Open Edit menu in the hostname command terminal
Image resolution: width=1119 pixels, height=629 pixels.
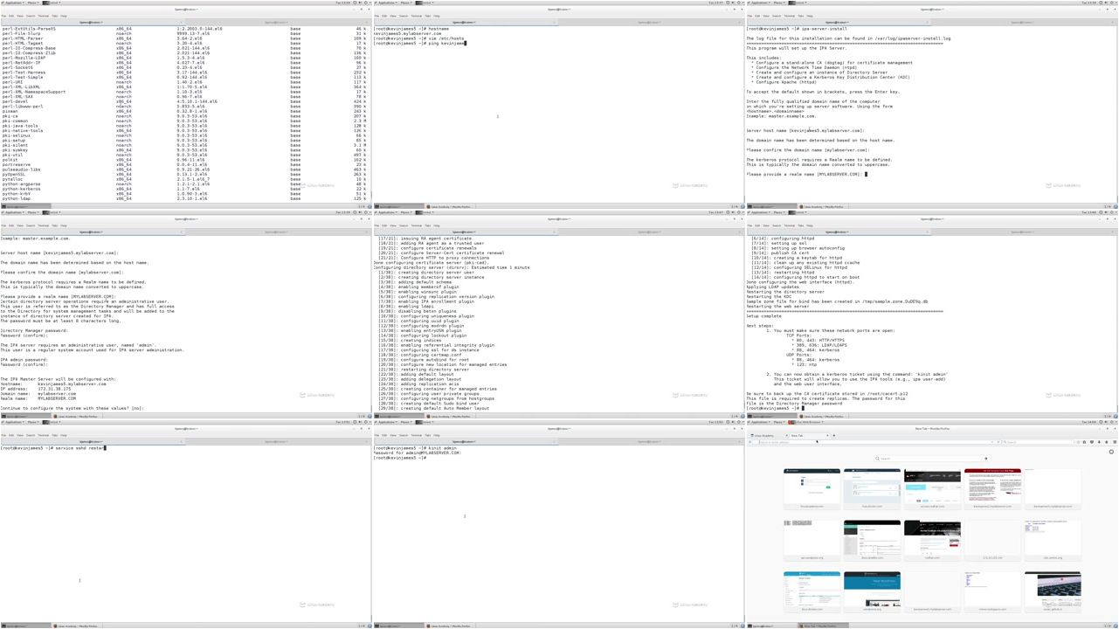(x=383, y=16)
